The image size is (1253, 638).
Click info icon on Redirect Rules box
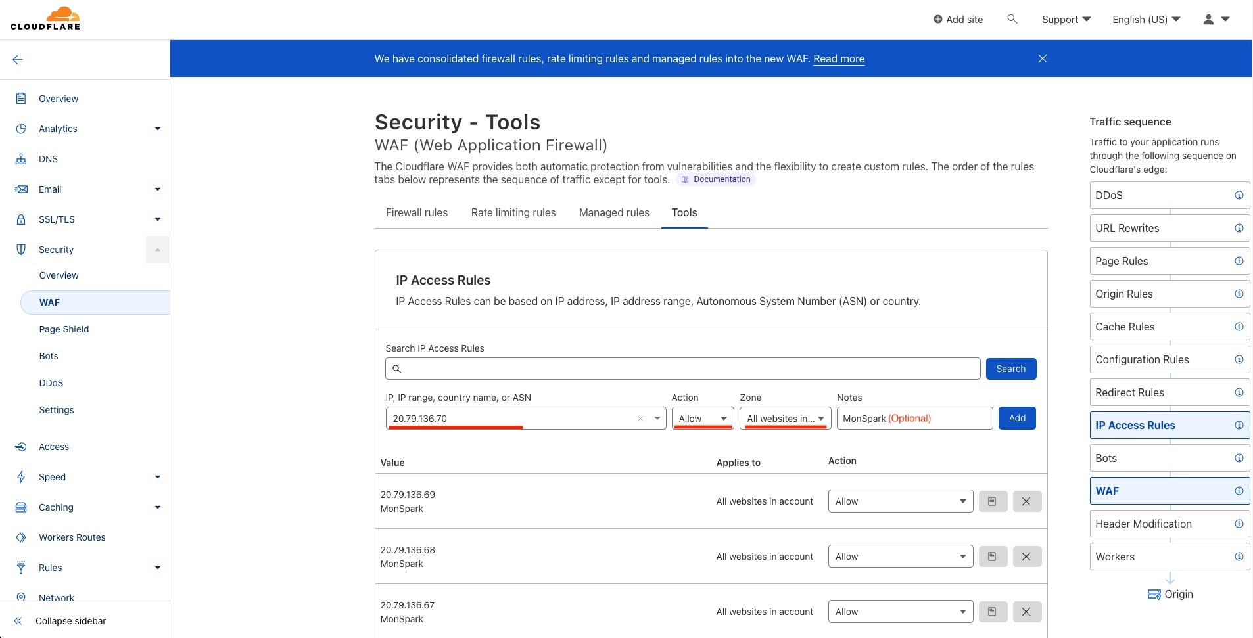pyautogui.click(x=1239, y=392)
